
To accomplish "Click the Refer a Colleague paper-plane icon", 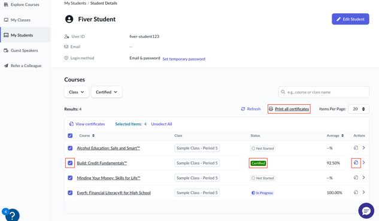I will [x=6, y=65].
